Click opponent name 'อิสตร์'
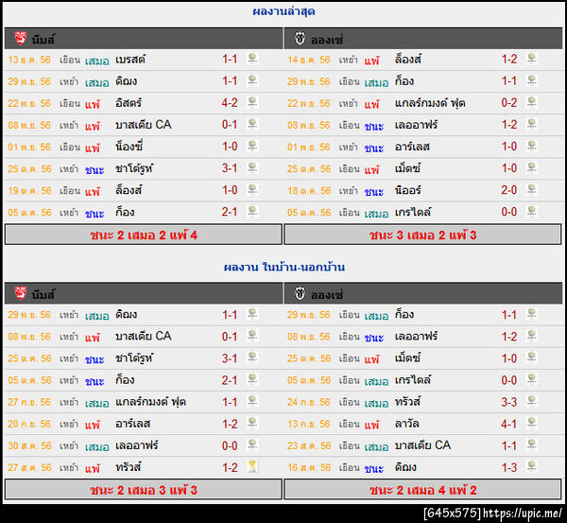 pos(129,103)
